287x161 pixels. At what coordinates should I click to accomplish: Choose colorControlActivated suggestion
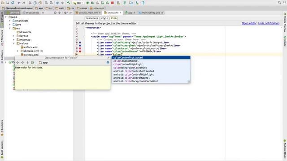[151, 58]
